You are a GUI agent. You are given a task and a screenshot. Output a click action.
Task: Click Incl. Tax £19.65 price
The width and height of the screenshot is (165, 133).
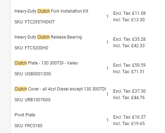coord(129,124)
